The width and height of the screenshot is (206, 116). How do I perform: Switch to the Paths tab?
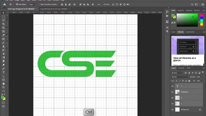189,68
